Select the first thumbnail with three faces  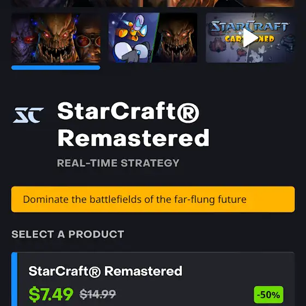56,38
